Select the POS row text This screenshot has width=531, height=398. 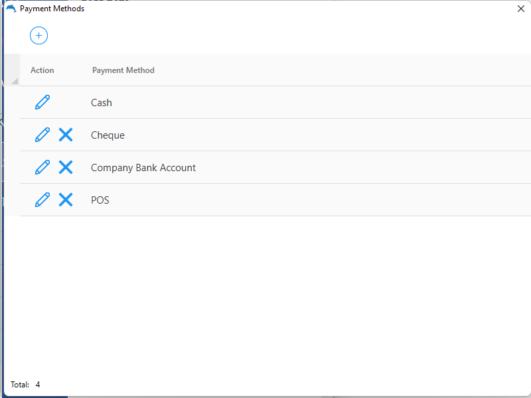(100, 200)
